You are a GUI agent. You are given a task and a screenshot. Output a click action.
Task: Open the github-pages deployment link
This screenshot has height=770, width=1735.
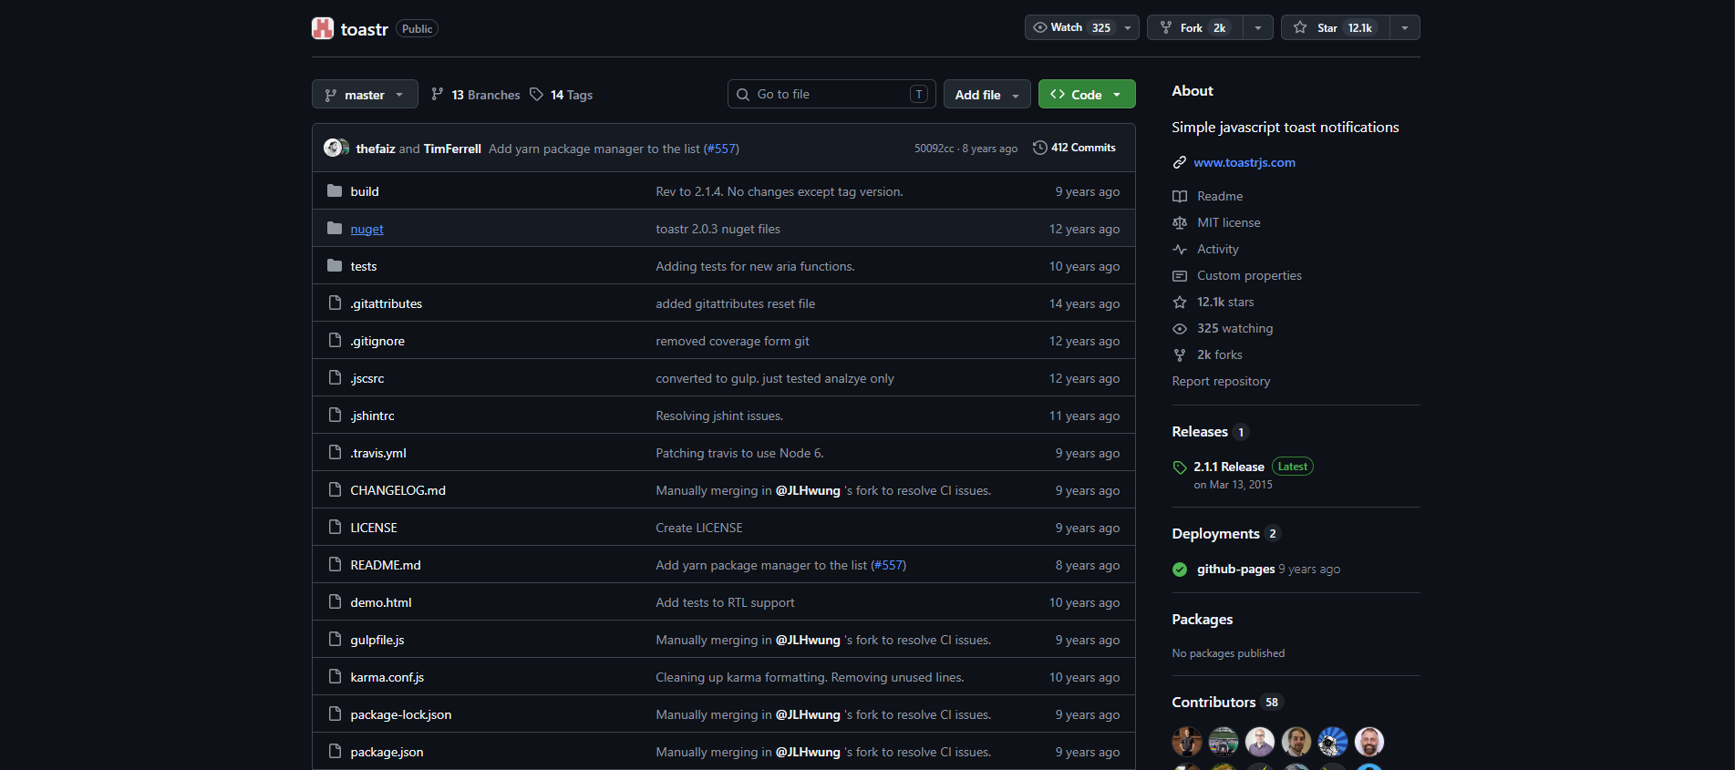[x=1235, y=569]
